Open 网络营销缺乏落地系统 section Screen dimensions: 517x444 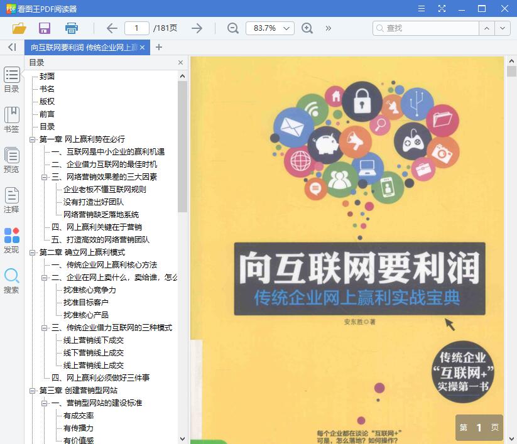101,215
